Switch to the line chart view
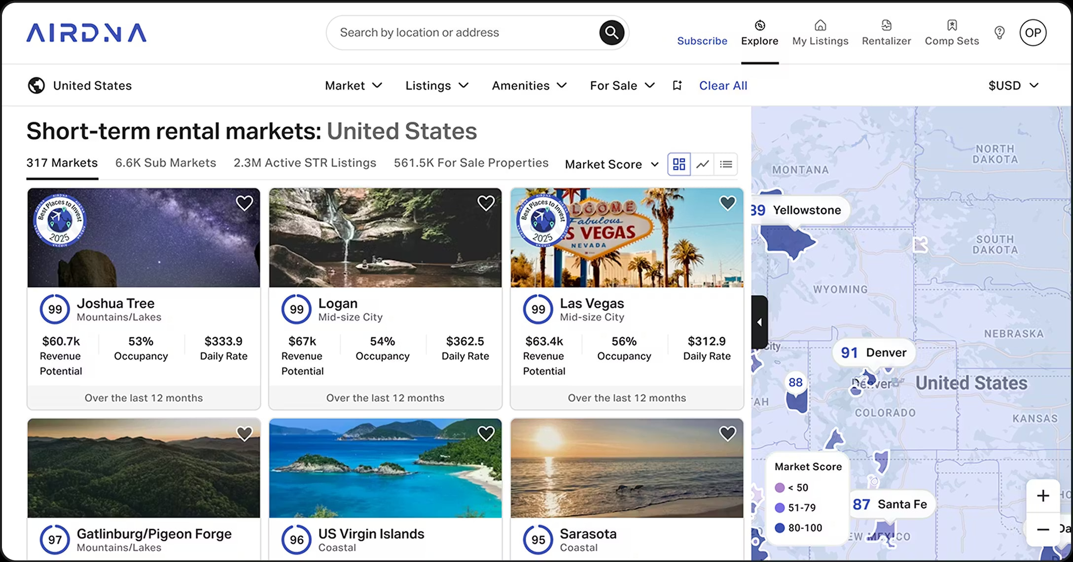 point(702,164)
